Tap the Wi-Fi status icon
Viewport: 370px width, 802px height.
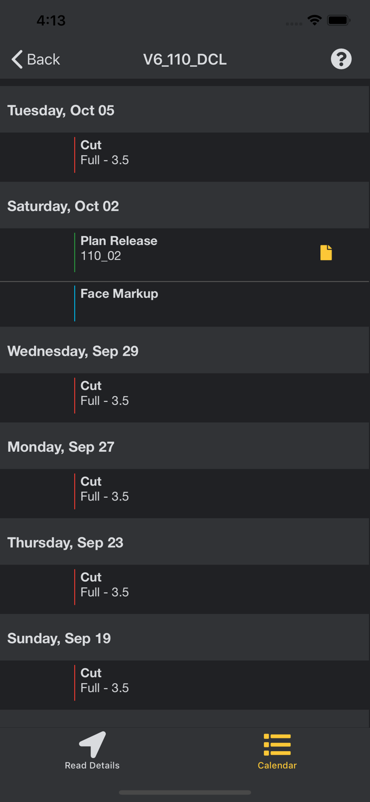[x=314, y=20]
